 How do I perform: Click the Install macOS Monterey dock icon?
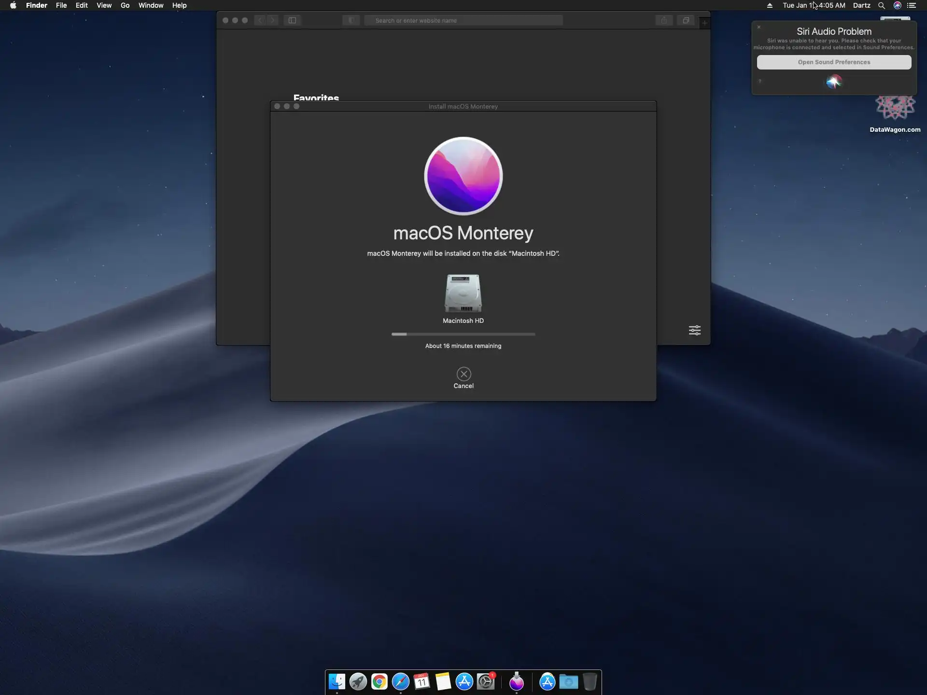tap(517, 681)
